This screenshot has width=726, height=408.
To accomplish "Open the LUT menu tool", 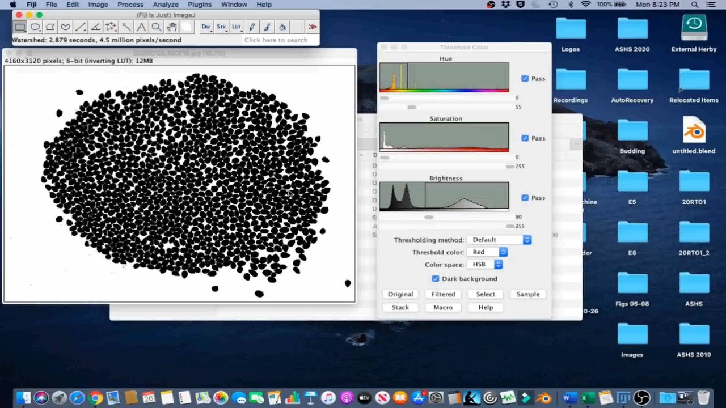I will [237, 27].
